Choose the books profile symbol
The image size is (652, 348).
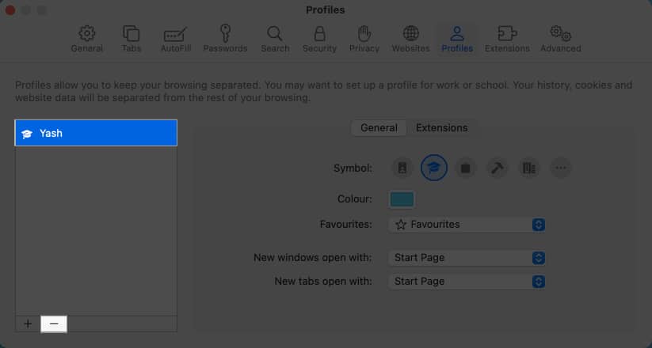click(529, 168)
